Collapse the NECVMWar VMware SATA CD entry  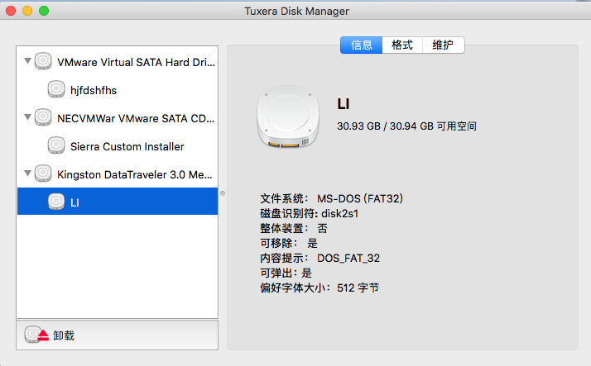tap(27, 117)
